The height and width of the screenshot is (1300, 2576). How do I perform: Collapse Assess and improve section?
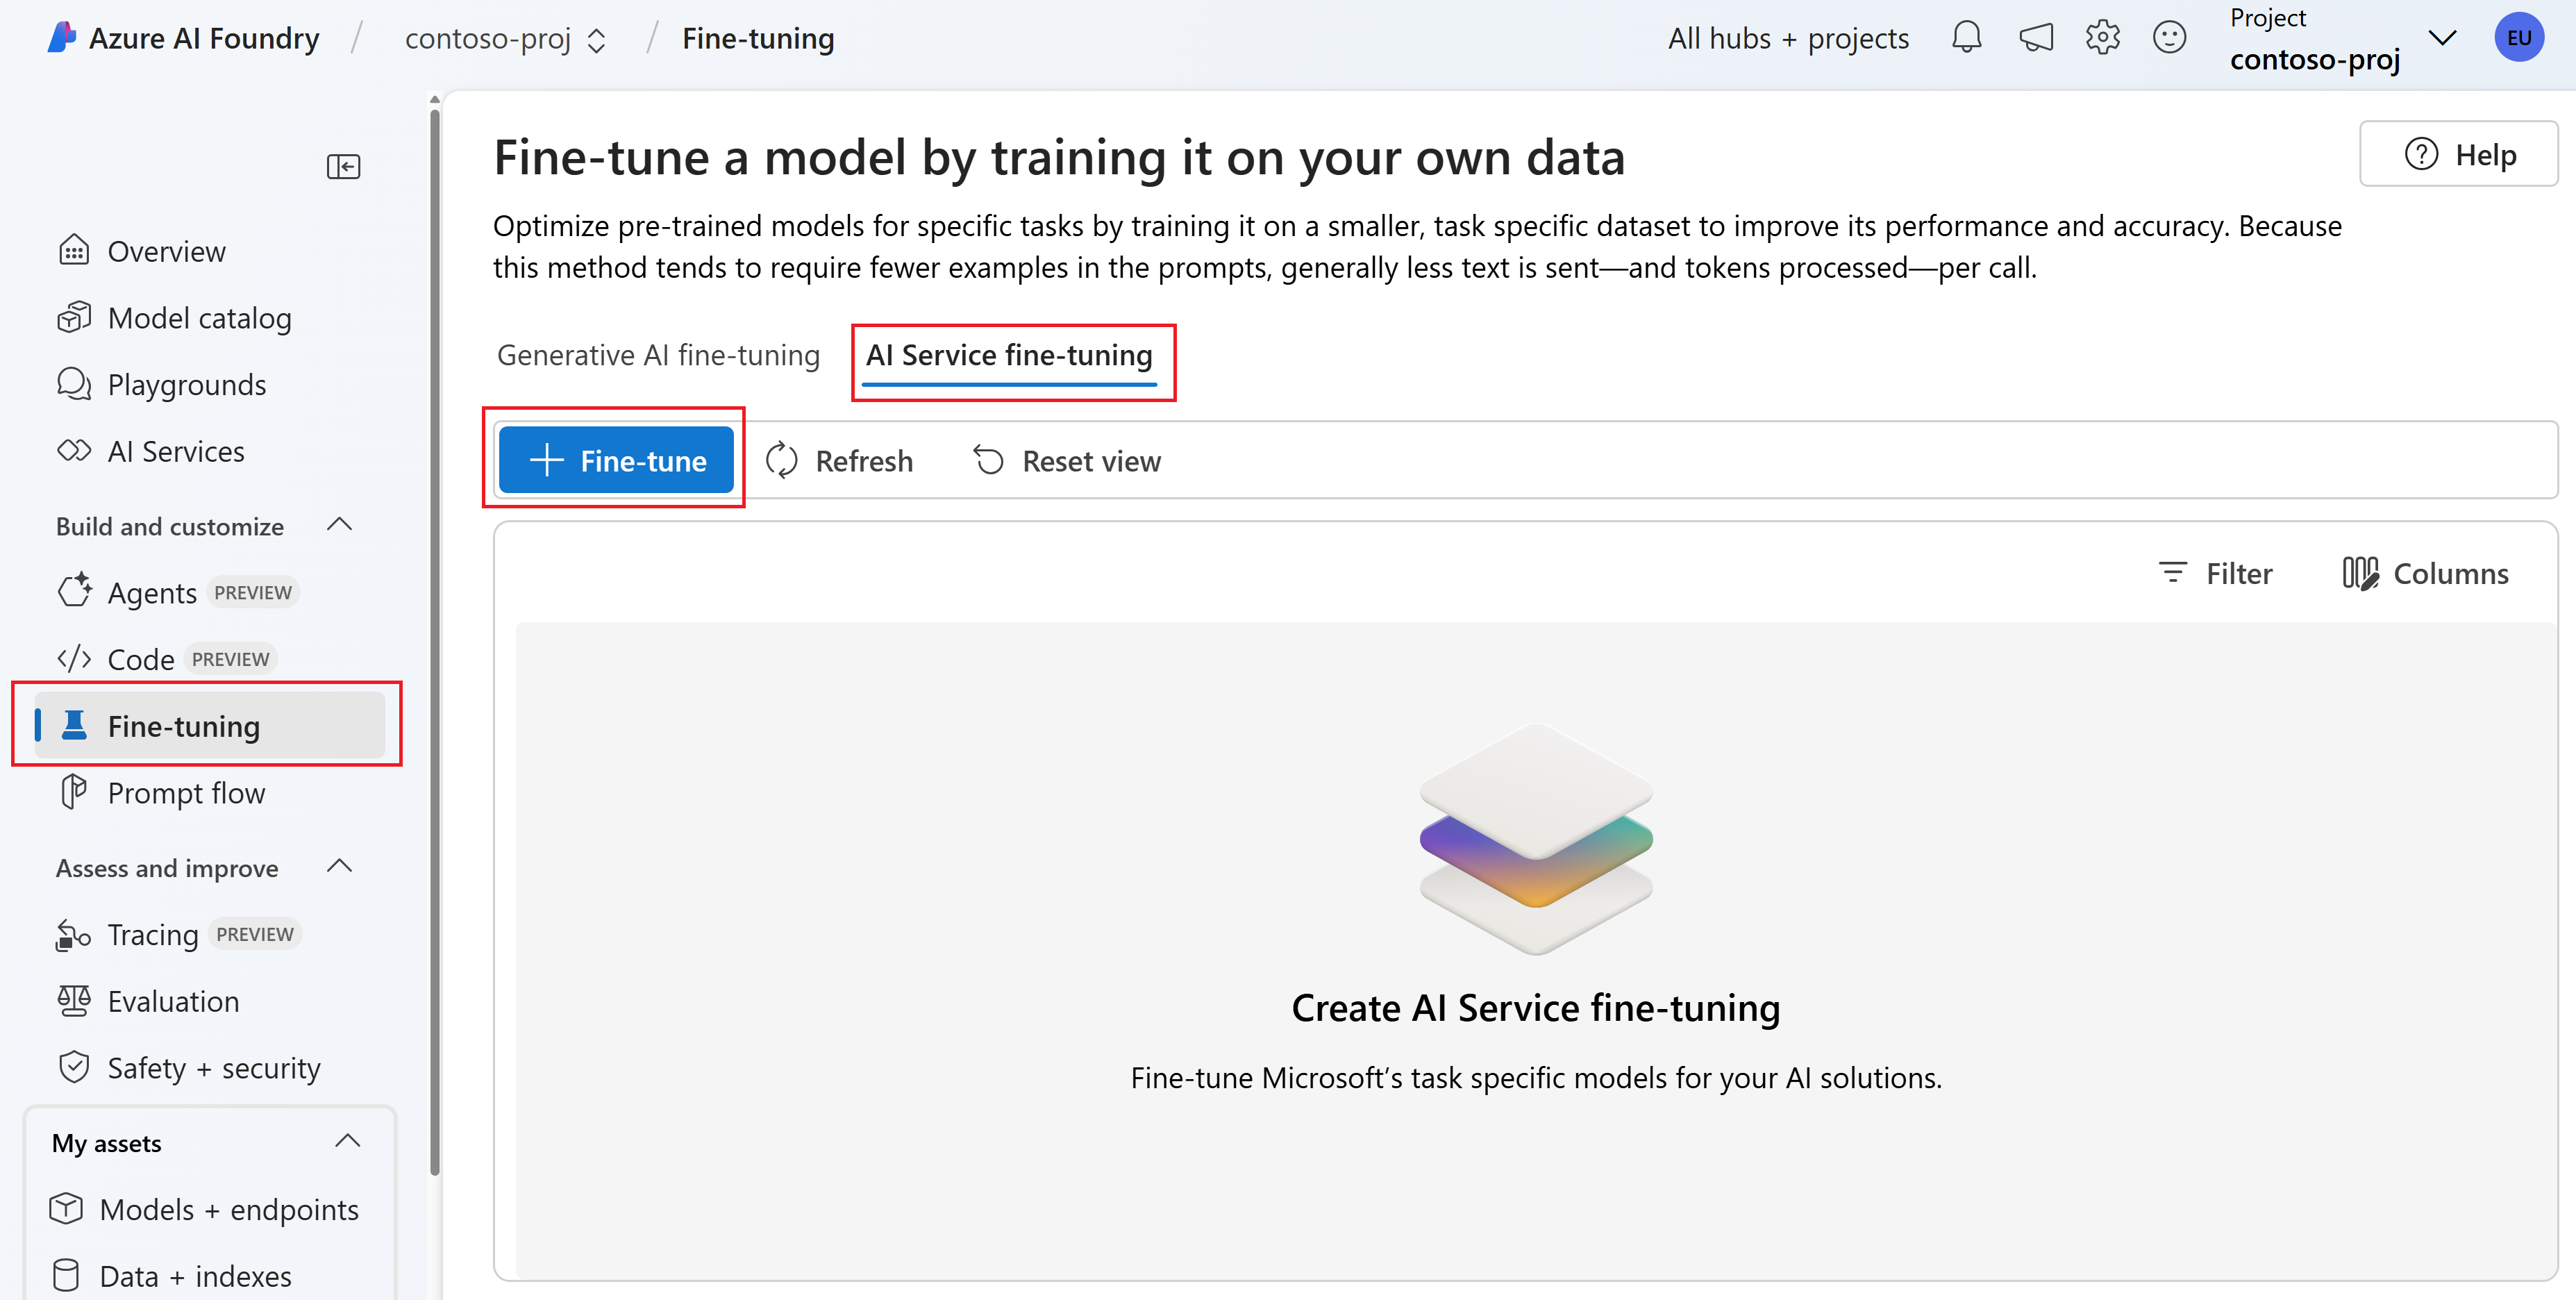click(340, 867)
